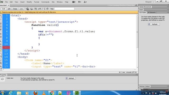Click the syntax error warning bar
Screen dimensions: 169x95
pyautogui.click(x=69, y=12)
